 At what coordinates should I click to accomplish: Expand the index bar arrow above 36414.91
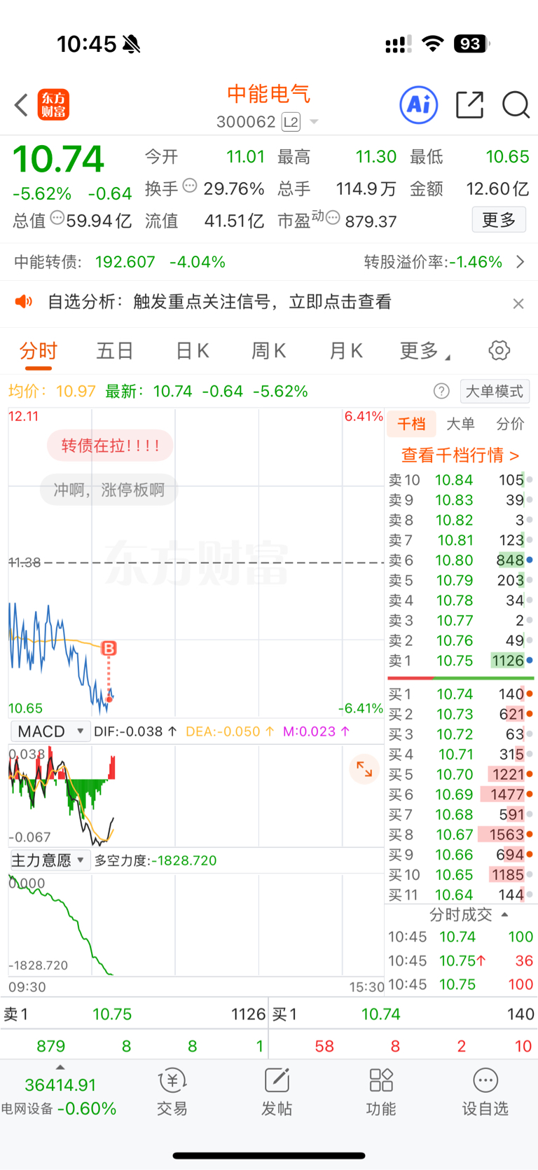coord(60,1068)
